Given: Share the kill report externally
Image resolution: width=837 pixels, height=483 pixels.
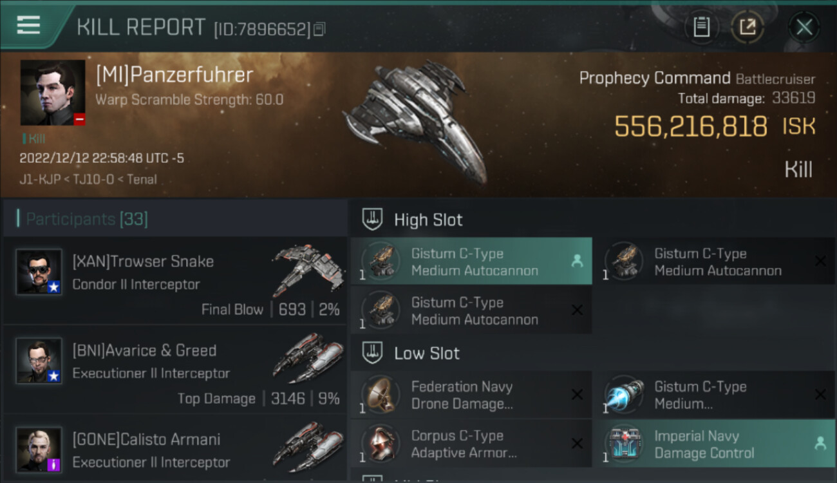Looking at the screenshot, I should click(x=748, y=27).
